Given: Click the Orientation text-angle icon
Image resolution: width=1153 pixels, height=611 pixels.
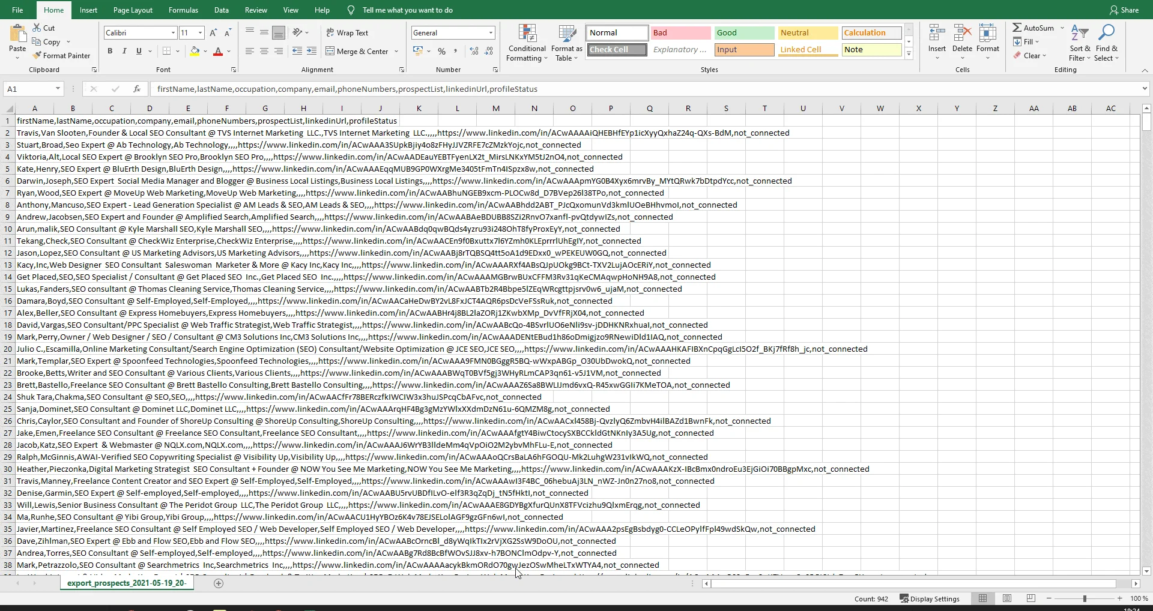Looking at the screenshot, I should pyautogui.click(x=297, y=32).
